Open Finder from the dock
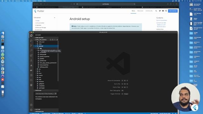 [3, 33]
